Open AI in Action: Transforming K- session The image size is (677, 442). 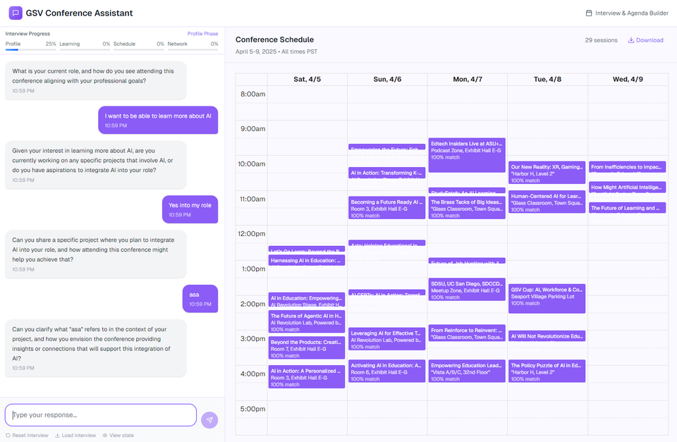(x=387, y=173)
